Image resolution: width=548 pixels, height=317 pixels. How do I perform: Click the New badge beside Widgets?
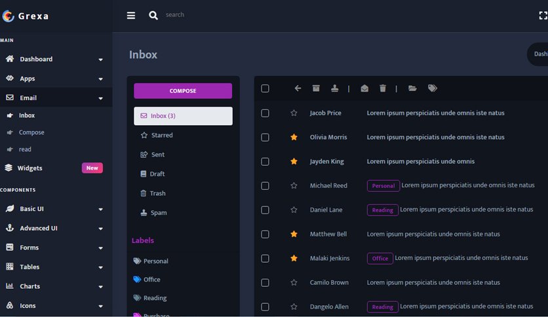pos(92,168)
